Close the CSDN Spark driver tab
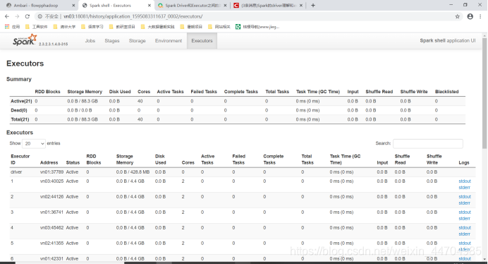 [301, 6]
